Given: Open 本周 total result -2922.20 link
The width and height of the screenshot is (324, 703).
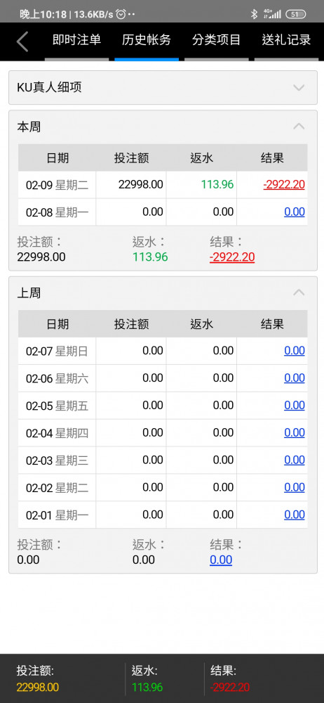Looking at the screenshot, I should (232, 257).
